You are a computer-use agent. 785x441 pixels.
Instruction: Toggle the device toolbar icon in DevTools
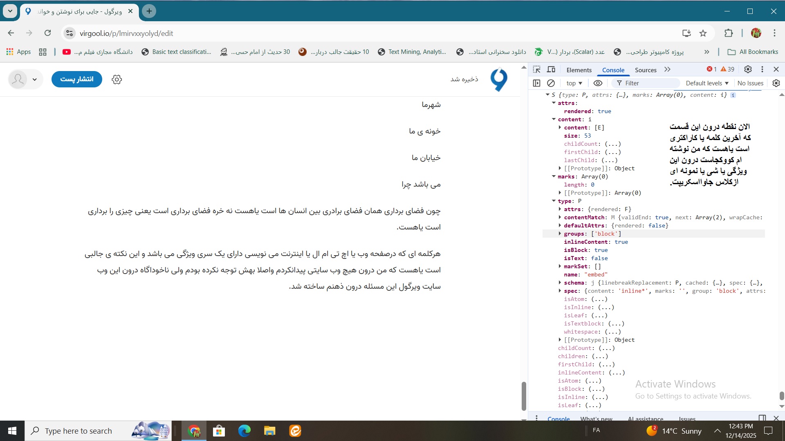pyautogui.click(x=551, y=69)
